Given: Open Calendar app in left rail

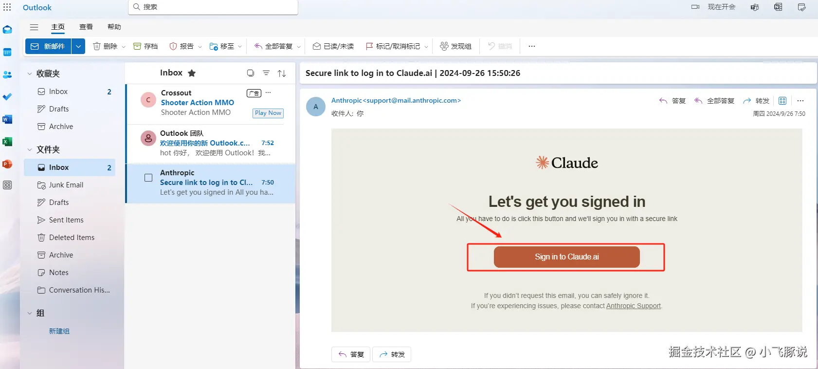Looking at the screenshot, I should click(x=7, y=52).
